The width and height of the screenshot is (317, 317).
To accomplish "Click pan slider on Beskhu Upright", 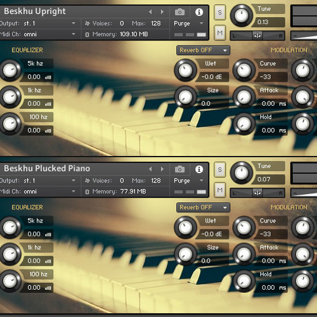I will pos(257,36).
